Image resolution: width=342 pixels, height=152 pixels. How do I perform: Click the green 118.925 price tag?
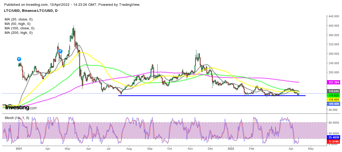(x=333, y=96)
